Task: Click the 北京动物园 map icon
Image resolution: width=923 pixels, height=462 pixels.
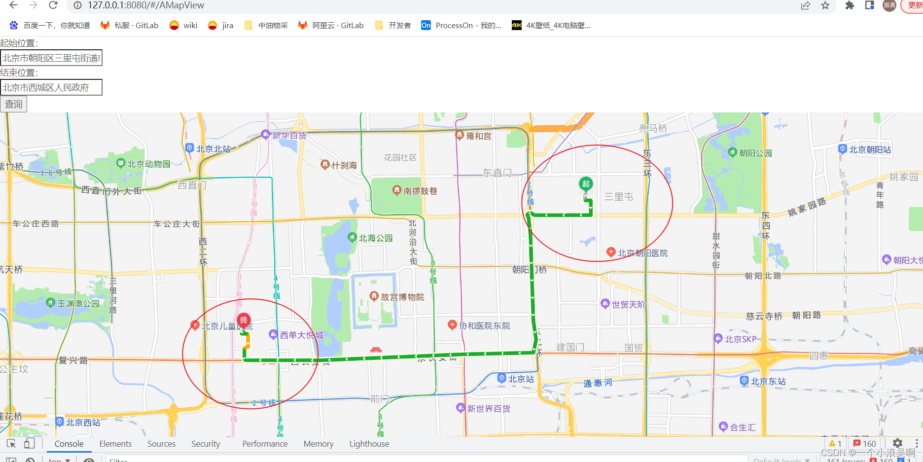Action: (x=120, y=163)
